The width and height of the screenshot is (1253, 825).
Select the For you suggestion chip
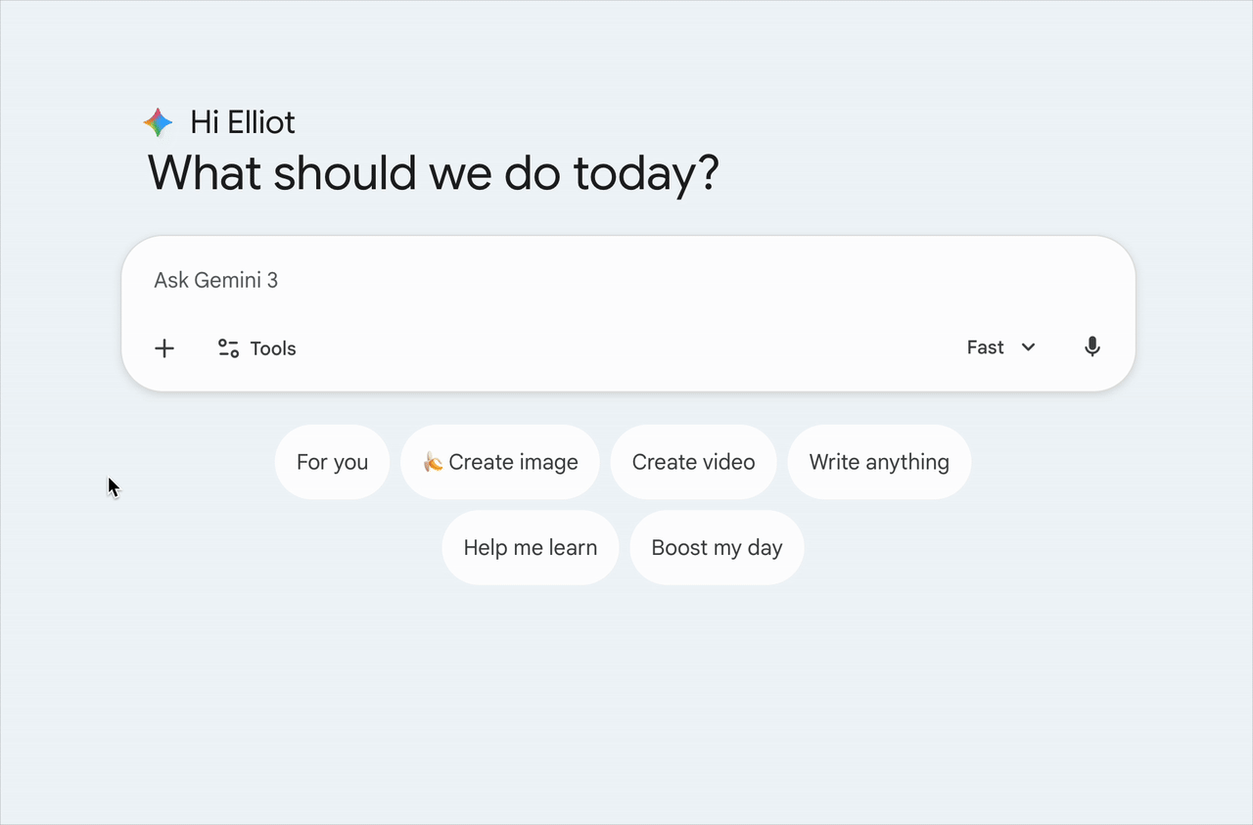click(332, 462)
